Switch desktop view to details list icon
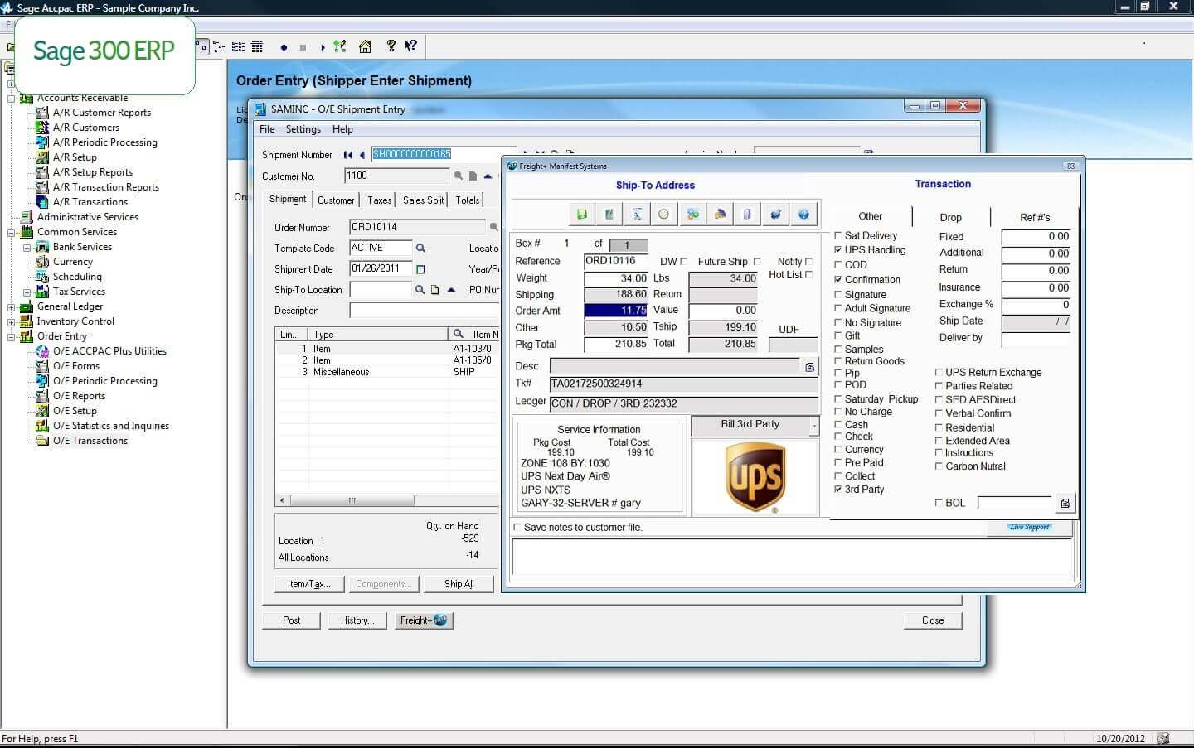The height and width of the screenshot is (748, 1194). [x=257, y=46]
